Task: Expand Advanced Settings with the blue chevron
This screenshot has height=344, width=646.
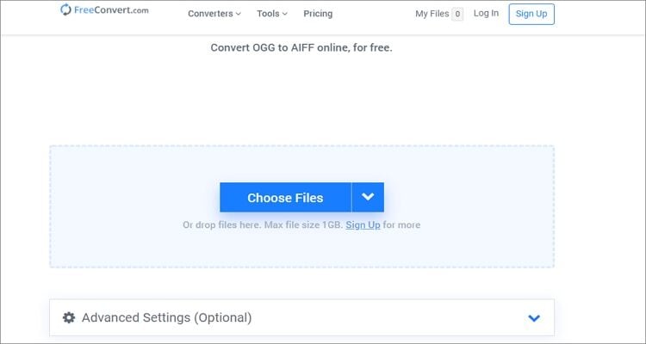Action: pyautogui.click(x=534, y=318)
